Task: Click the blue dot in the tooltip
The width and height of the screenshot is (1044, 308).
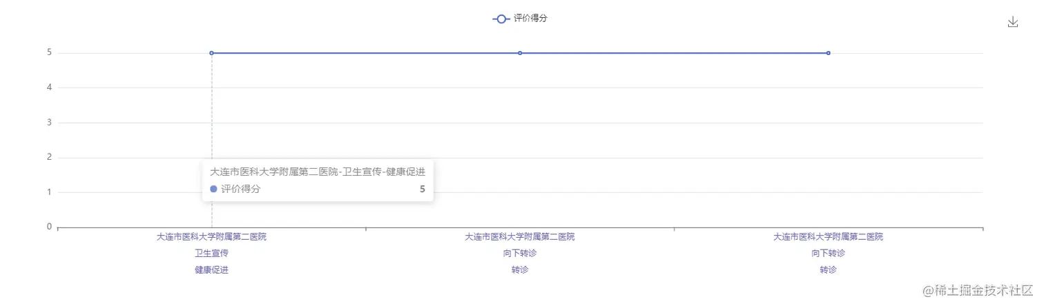Action: [x=213, y=189]
